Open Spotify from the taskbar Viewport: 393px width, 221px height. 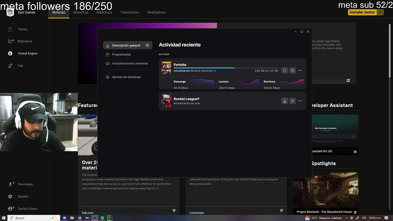coord(102,218)
